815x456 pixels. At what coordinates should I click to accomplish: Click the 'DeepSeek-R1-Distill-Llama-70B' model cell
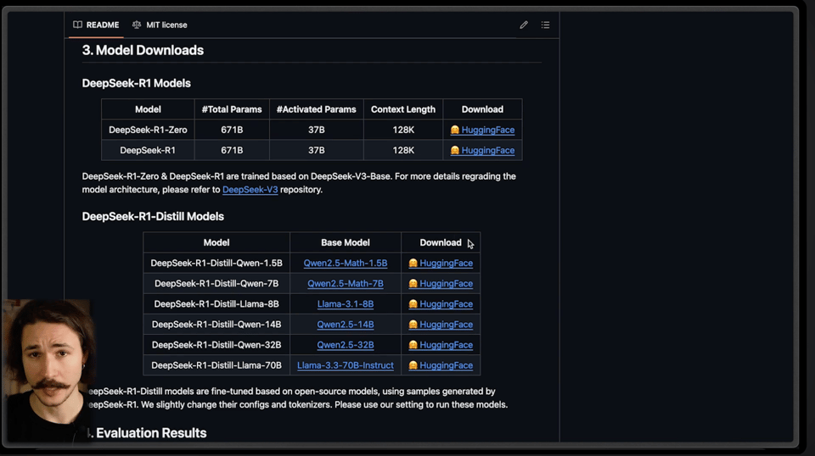click(216, 365)
